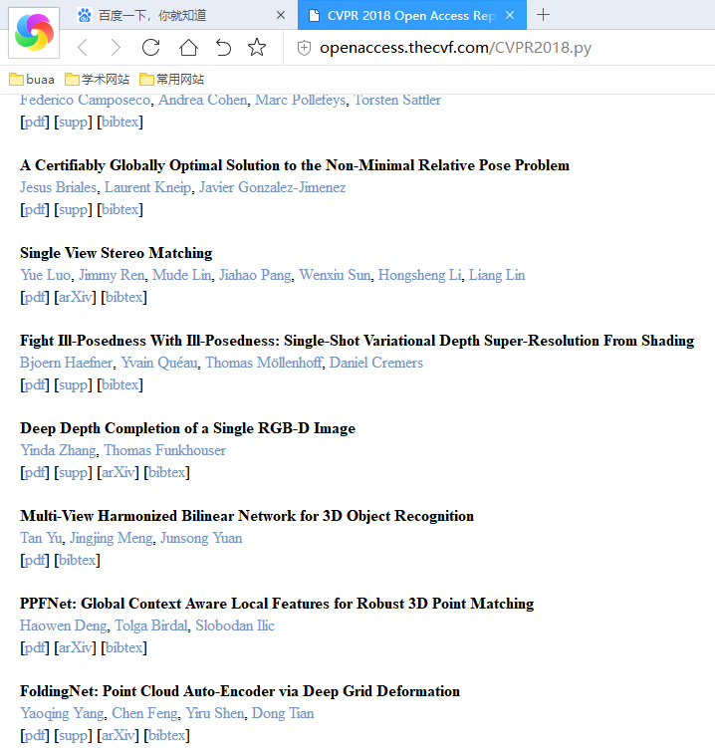Open supp of FoldingNet paper
The height and width of the screenshot is (748, 715).
tap(73, 736)
